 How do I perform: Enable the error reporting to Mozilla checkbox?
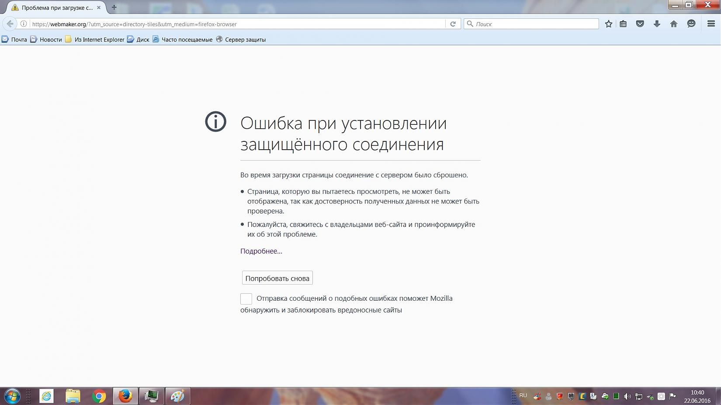(246, 299)
